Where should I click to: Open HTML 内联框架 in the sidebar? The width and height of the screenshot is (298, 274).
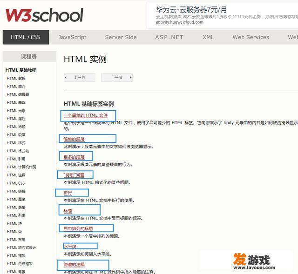20,264
